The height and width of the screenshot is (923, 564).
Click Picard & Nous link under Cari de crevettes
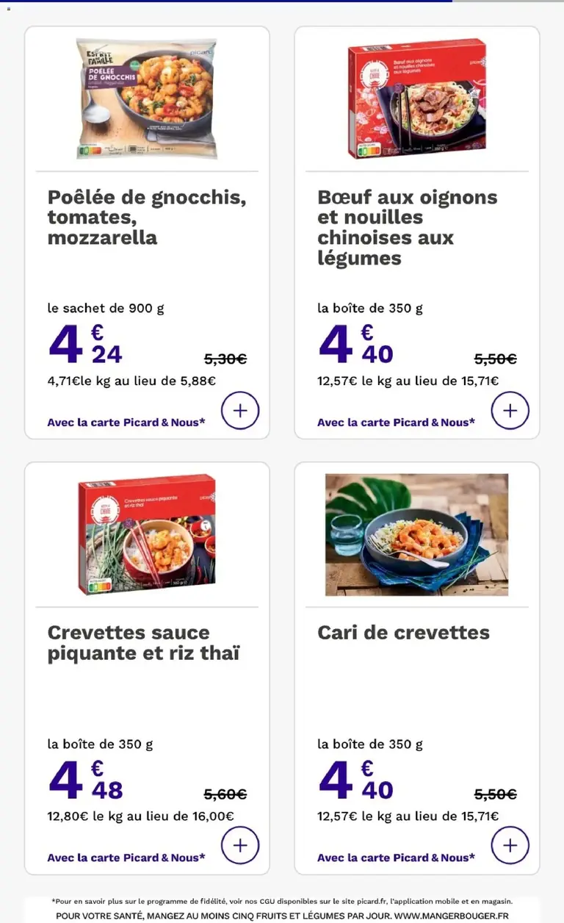pos(396,858)
